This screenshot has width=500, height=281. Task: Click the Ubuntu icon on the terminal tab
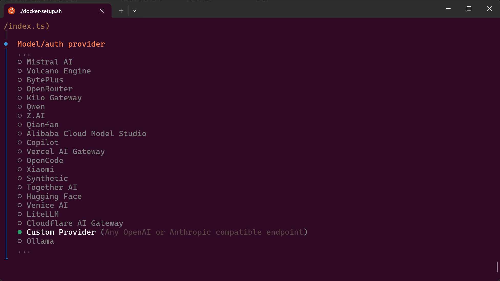pos(11,11)
